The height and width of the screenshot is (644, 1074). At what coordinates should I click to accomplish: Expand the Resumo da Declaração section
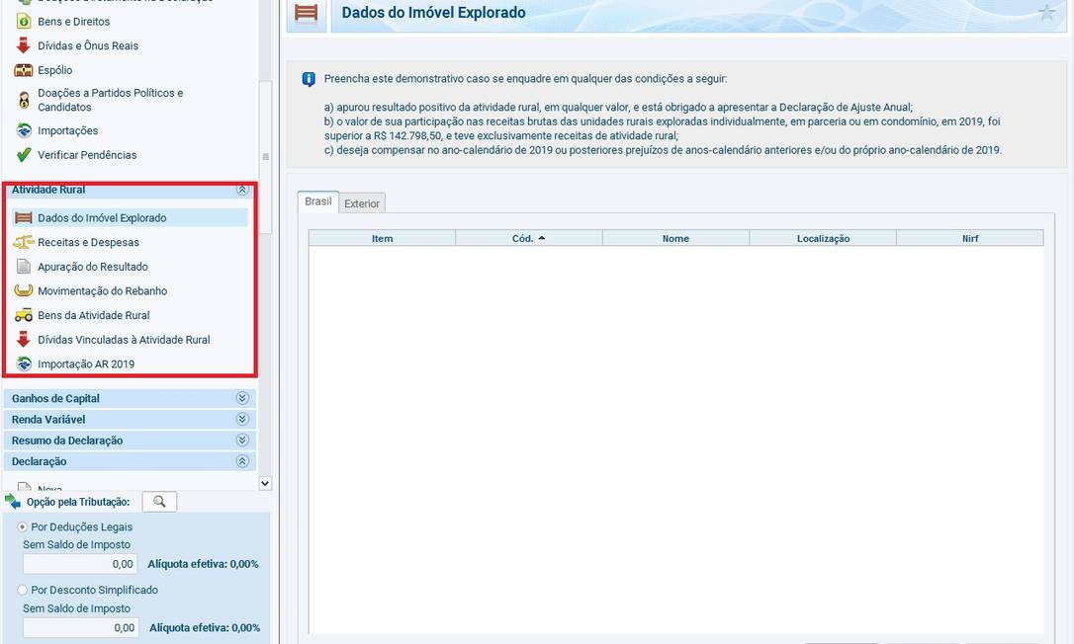tap(241, 441)
